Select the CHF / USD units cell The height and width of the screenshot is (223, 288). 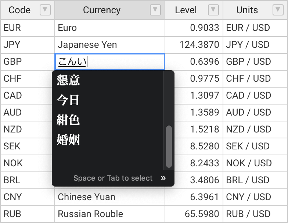(x=256, y=79)
